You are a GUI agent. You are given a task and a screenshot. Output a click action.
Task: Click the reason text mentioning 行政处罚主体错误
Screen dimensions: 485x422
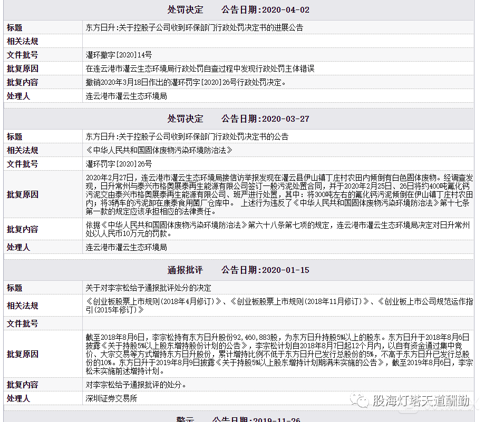200,68
